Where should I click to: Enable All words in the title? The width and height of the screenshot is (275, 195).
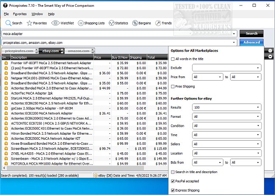(x=173, y=59)
